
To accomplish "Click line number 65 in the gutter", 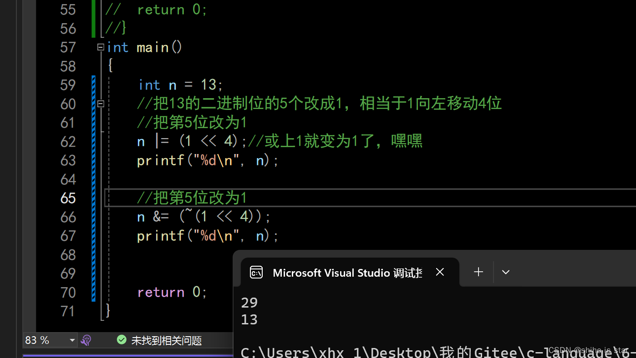I will [68, 199].
